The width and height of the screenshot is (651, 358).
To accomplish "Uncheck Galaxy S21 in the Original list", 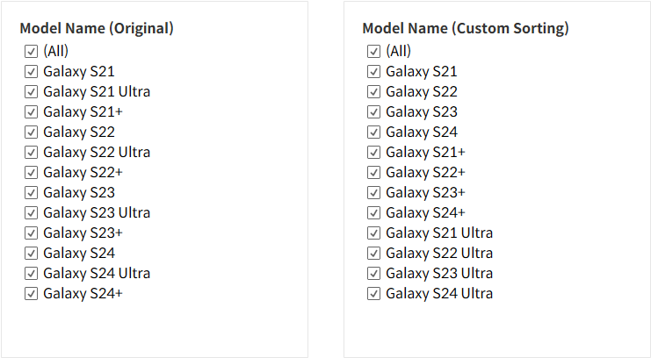I will (x=32, y=71).
